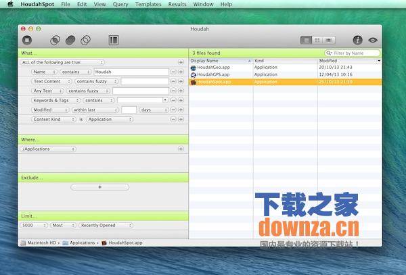The width and height of the screenshot is (406, 275).
Task: Open the 'ALL of the following are true' dropdown
Action: [x=62, y=62]
